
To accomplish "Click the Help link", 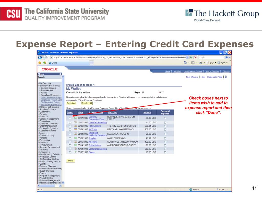I will click(x=203, y=77).
